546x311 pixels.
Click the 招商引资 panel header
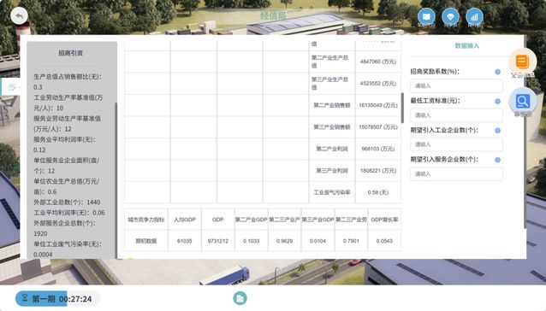[71, 53]
